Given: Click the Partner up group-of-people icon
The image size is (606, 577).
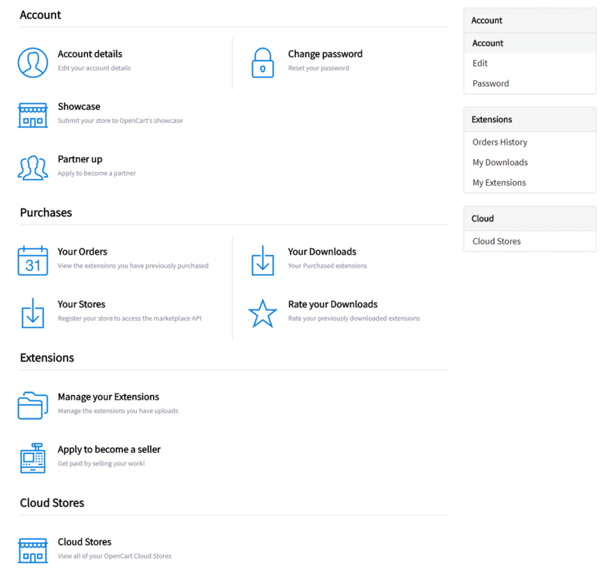Looking at the screenshot, I should click(x=33, y=168).
